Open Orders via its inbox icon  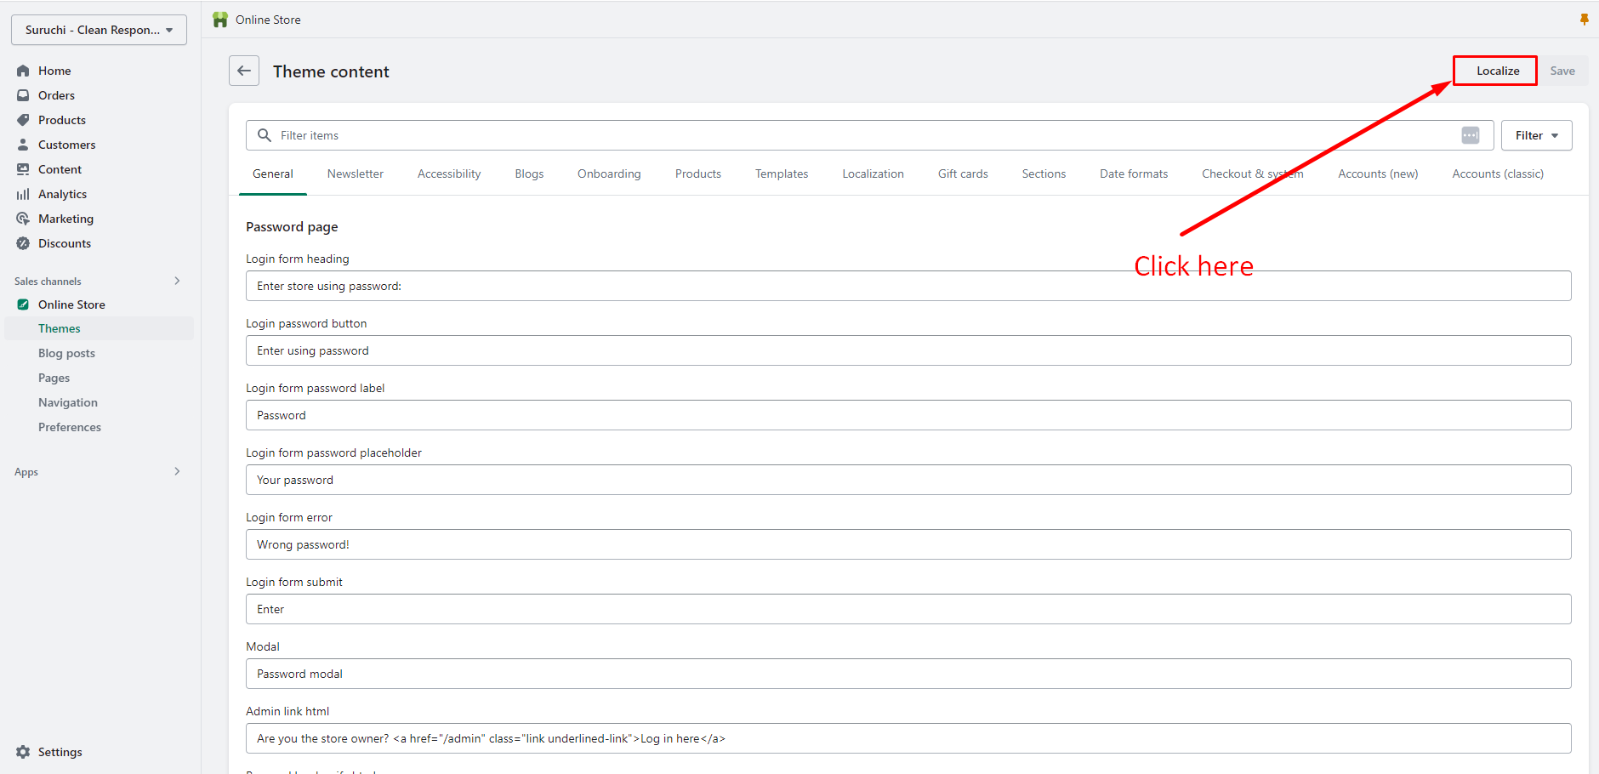(x=23, y=95)
